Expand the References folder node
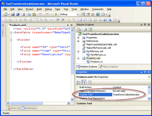 point(79,41)
